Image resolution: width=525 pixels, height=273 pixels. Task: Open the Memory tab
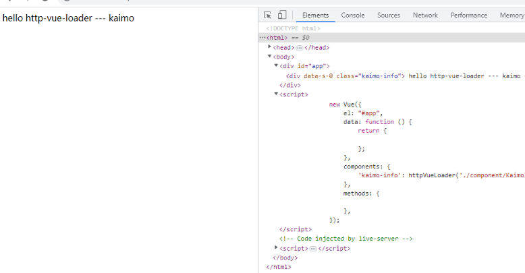coord(512,15)
